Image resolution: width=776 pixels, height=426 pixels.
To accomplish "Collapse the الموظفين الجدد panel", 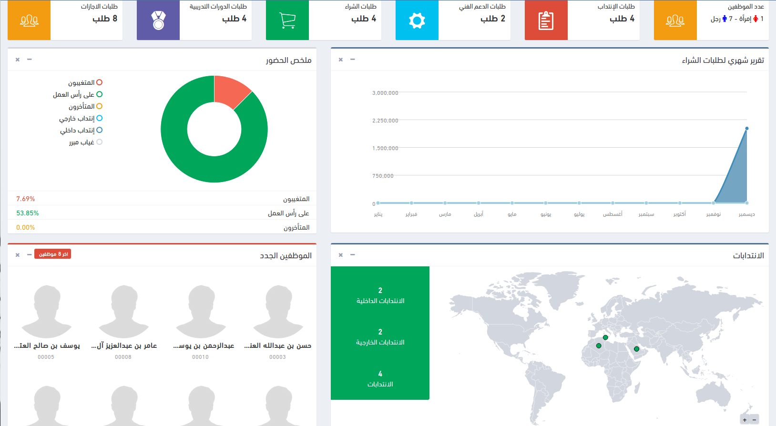I will point(30,255).
